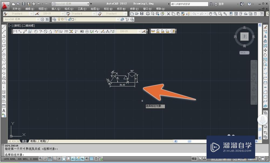The height and width of the screenshot is (163, 270).
Task: Open the ISO-25 dropdown in the dimension toolbar
Action: (x=140, y=31)
